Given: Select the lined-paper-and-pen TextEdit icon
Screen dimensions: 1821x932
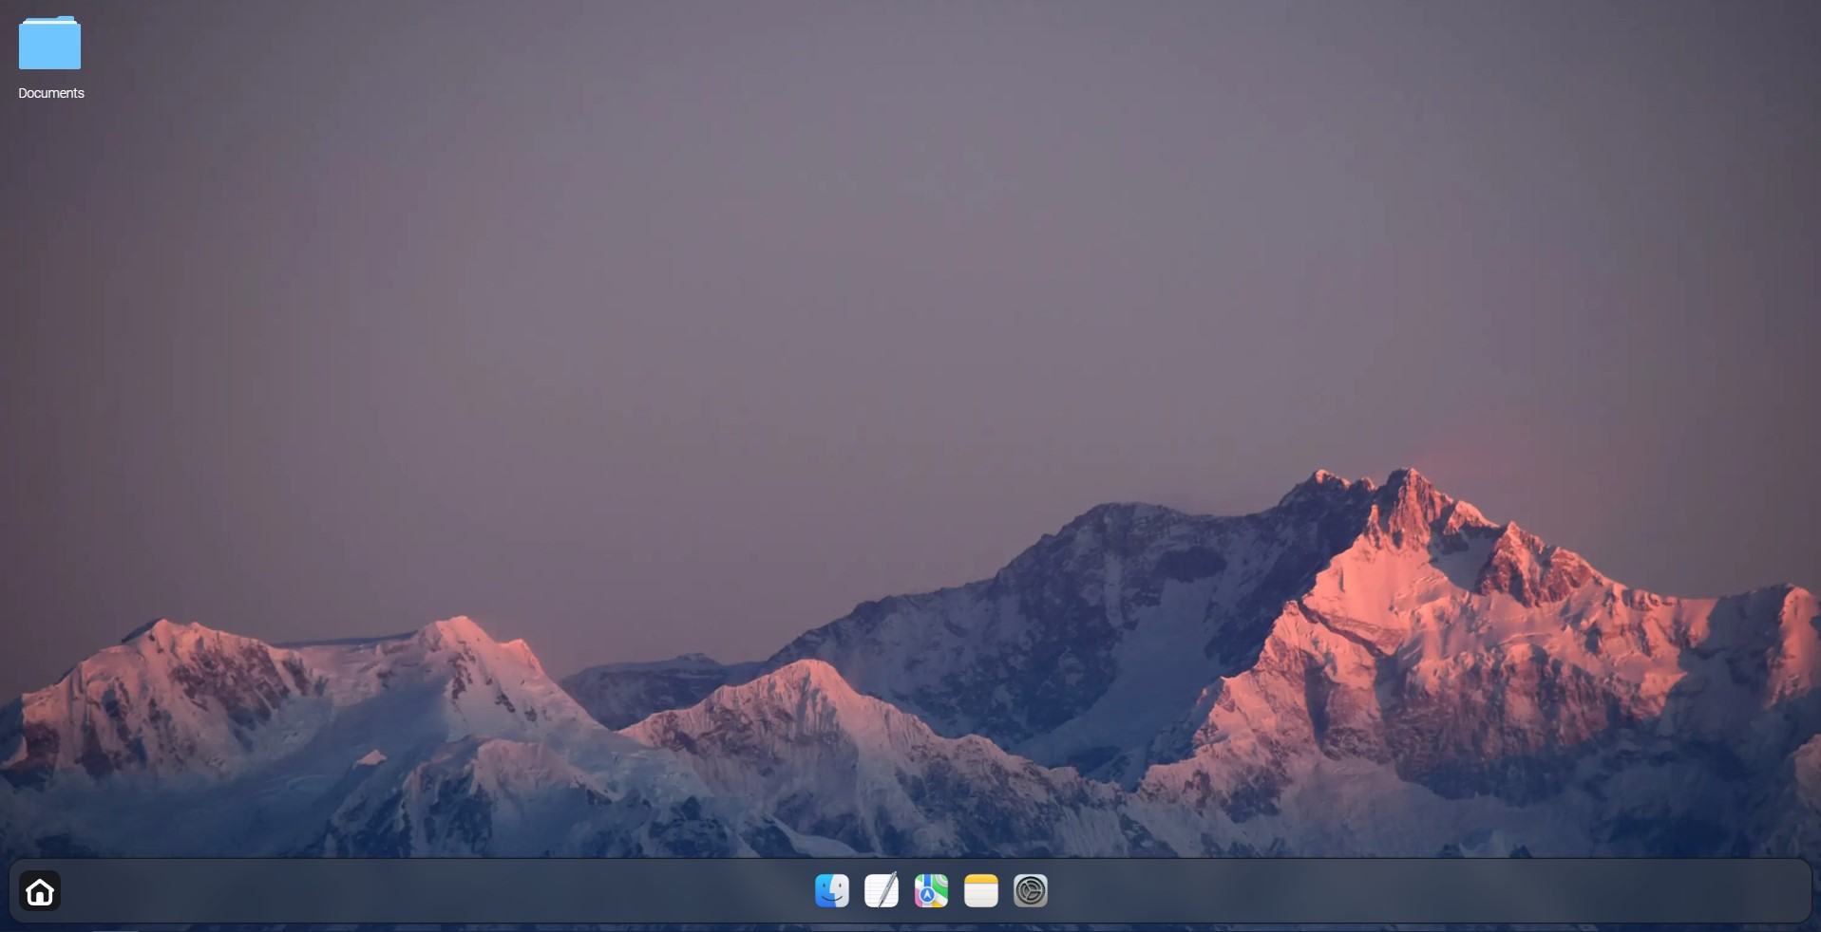Looking at the screenshot, I should point(881,891).
